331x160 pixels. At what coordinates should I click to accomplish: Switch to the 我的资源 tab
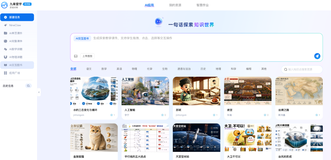175,5
